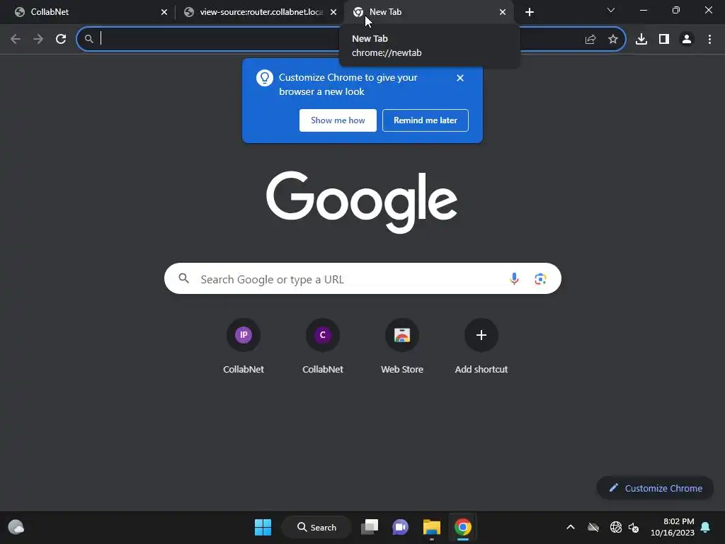Click the browser forward arrow
This screenshot has height=544, width=725.
(38, 39)
